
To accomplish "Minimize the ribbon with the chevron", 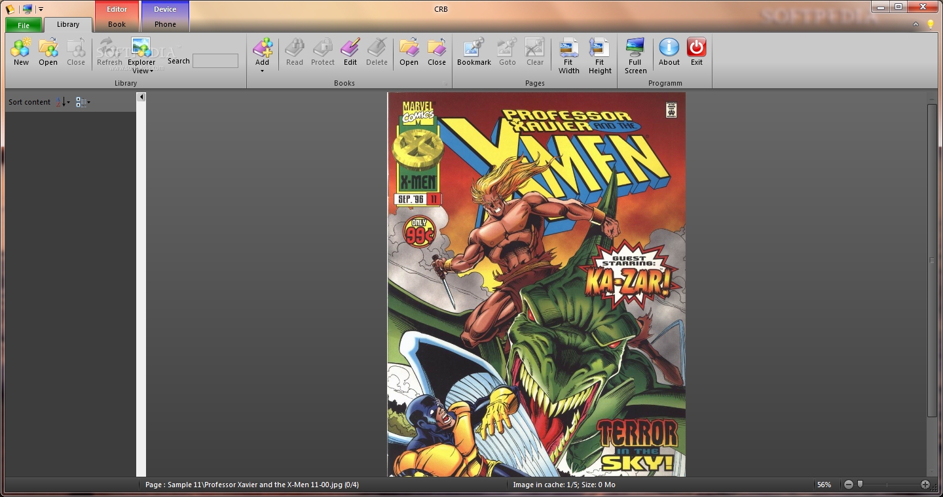I will coord(915,24).
